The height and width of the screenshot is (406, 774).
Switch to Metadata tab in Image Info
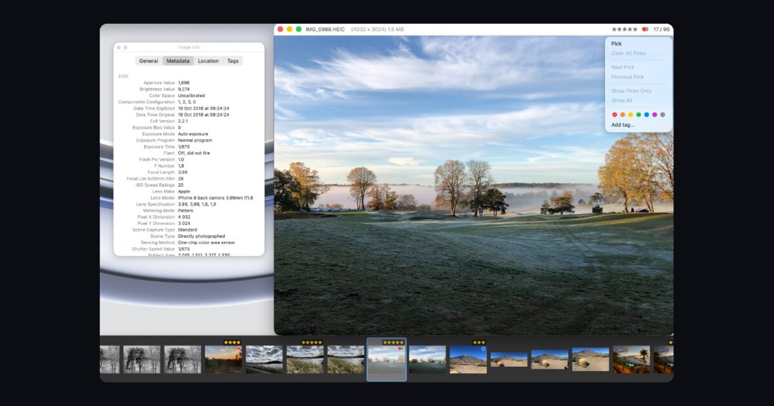[x=177, y=61]
